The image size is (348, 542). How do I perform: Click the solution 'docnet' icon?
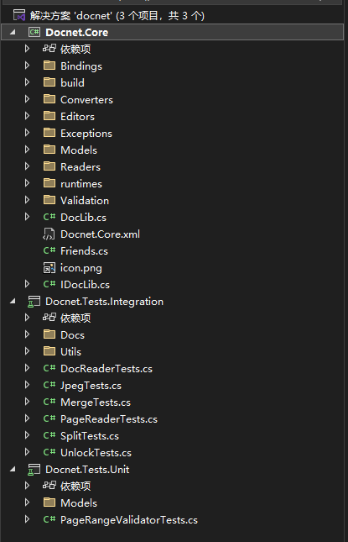tap(19, 16)
